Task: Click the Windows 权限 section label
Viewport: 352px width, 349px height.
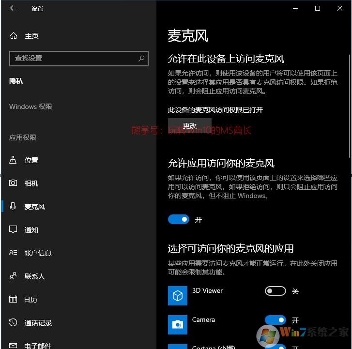Action: coord(31,106)
